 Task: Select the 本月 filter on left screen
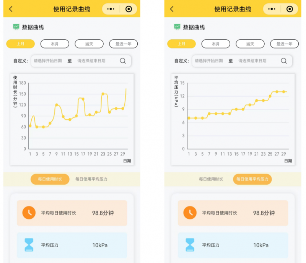coord(55,44)
